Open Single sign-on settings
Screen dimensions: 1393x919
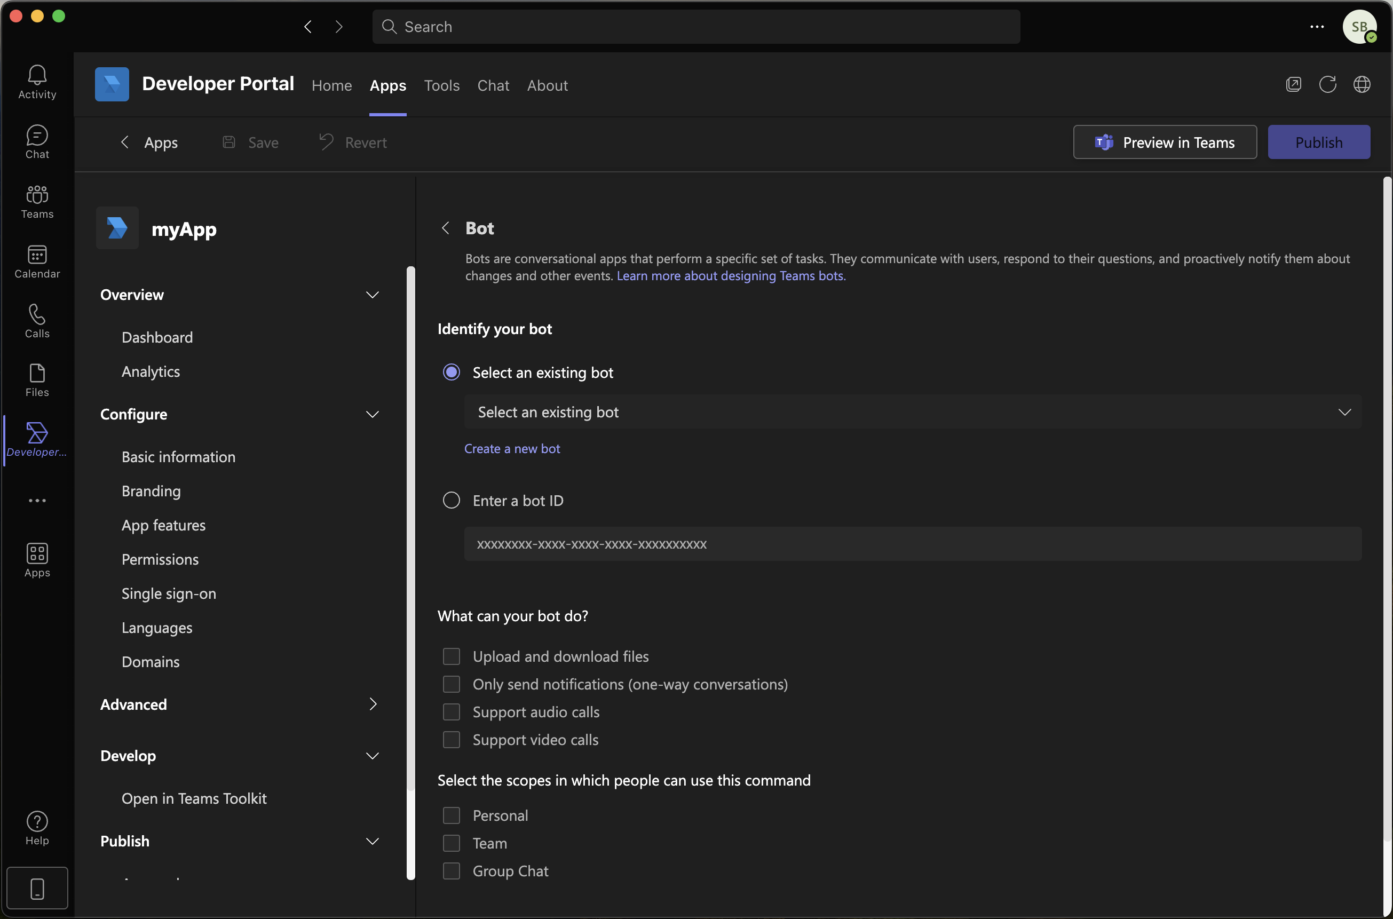(x=169, y=593)
